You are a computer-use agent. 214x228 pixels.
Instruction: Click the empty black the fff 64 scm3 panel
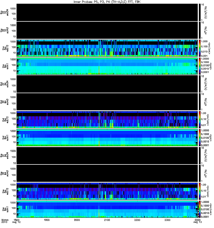coord(107,173)
